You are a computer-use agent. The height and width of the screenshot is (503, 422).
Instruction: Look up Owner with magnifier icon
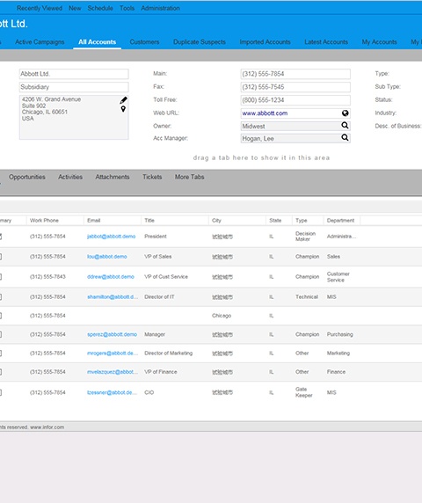pyautogui.click(x=345, y=126)
